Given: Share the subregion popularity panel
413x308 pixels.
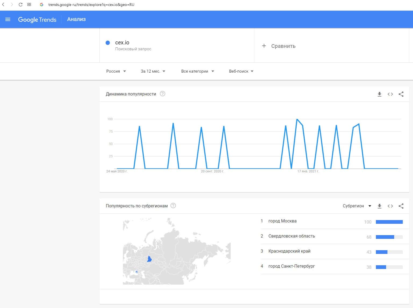Looking at the screenshot, I should (401, 206).
